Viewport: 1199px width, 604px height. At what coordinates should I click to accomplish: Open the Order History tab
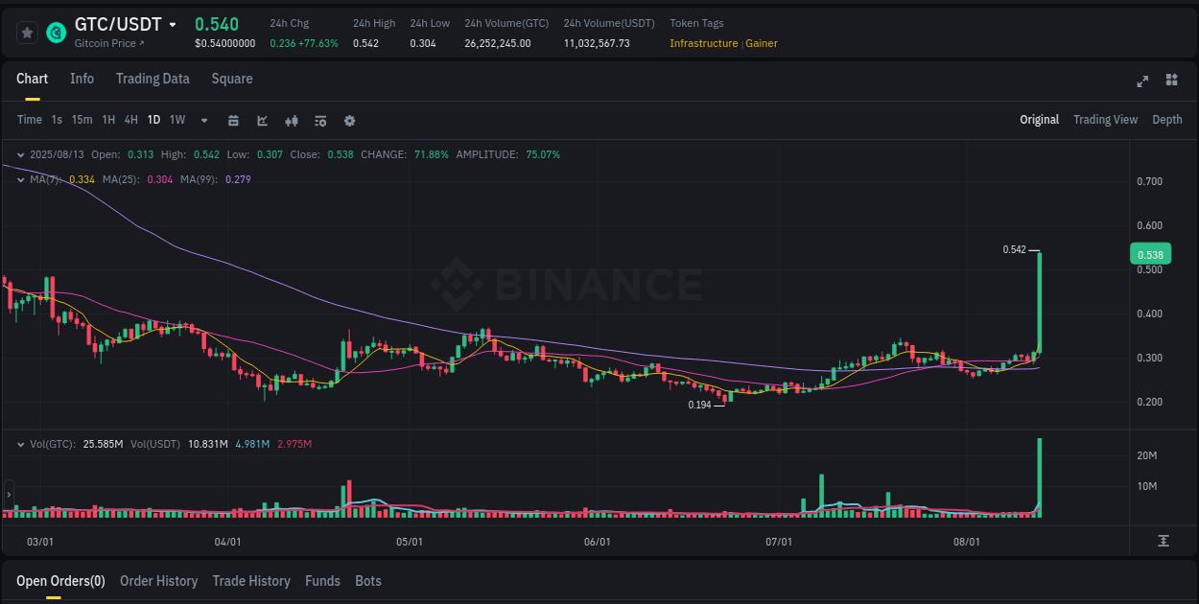[x=158, y=581]
